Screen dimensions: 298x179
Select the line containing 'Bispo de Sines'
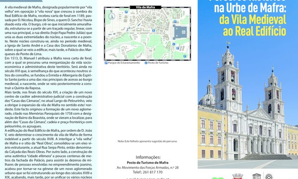click(48, 20)
